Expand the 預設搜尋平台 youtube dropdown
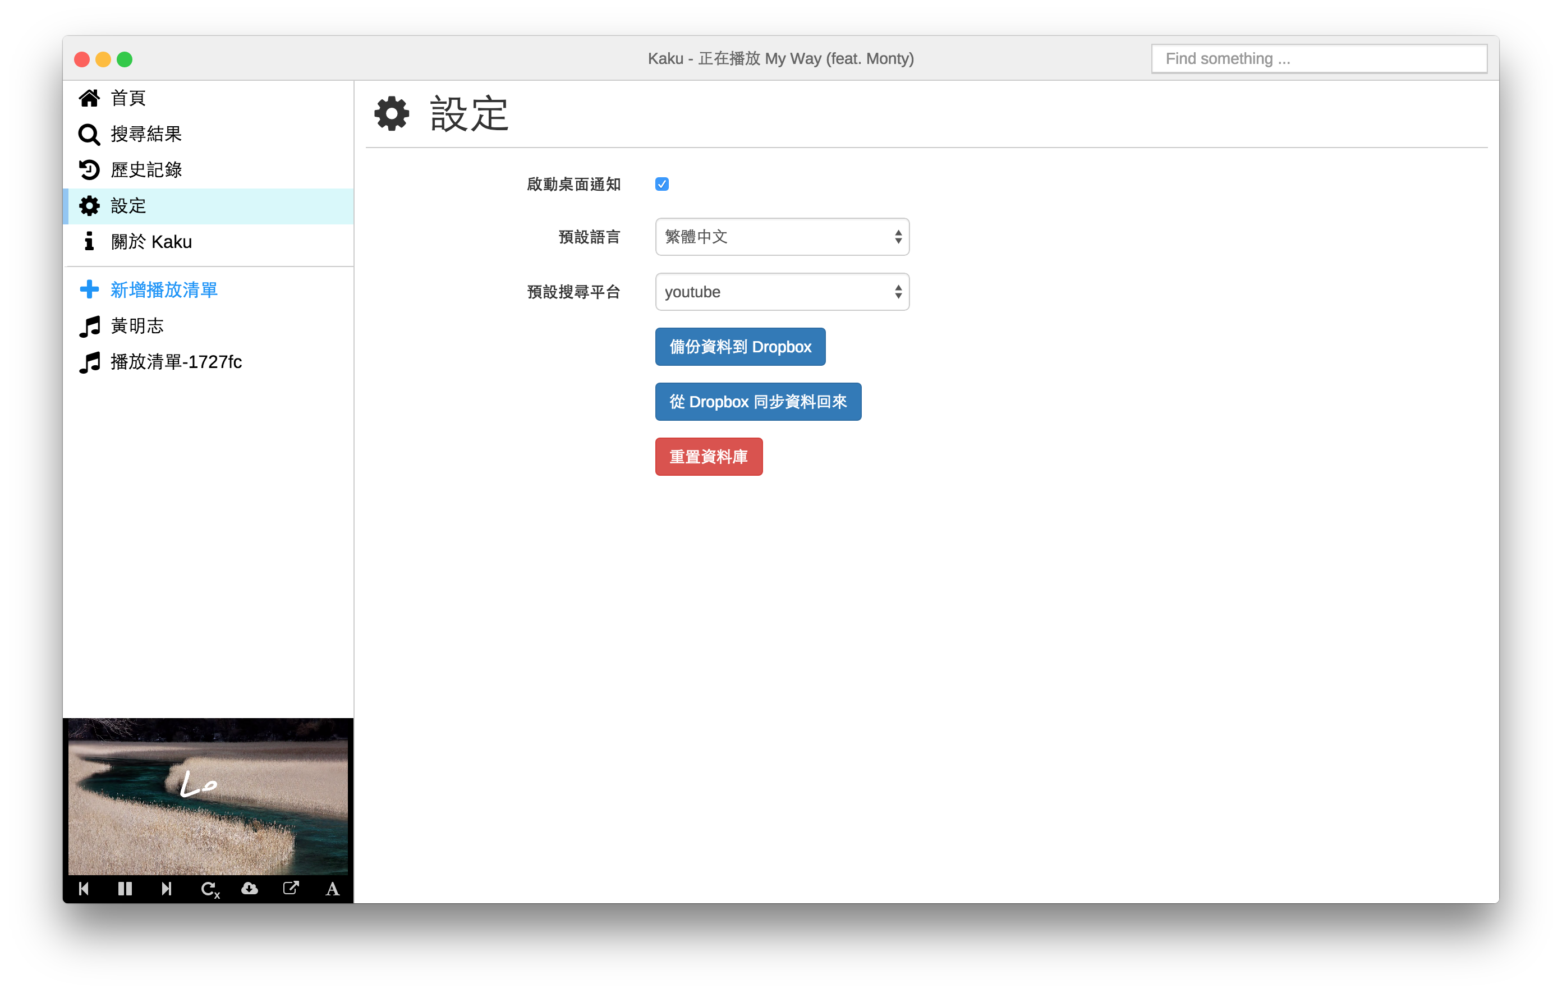The image size is (1562, 993). coord(782,292)
